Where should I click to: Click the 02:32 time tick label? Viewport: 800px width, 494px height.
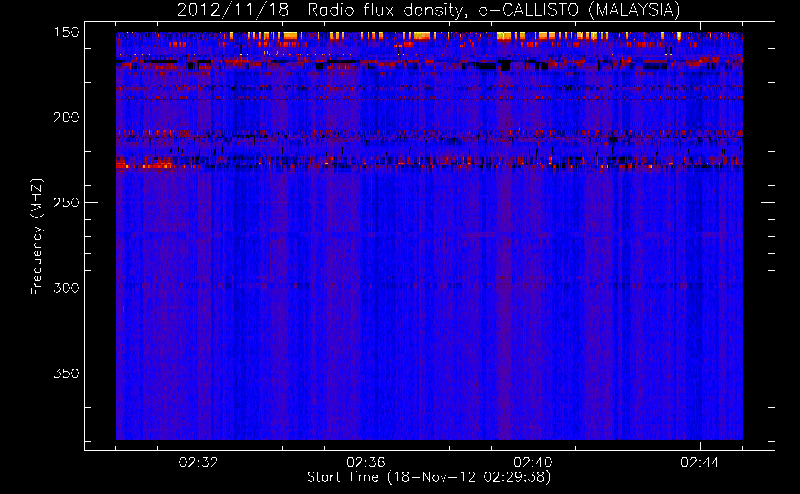pyautogui.click(x=199, y=463)
